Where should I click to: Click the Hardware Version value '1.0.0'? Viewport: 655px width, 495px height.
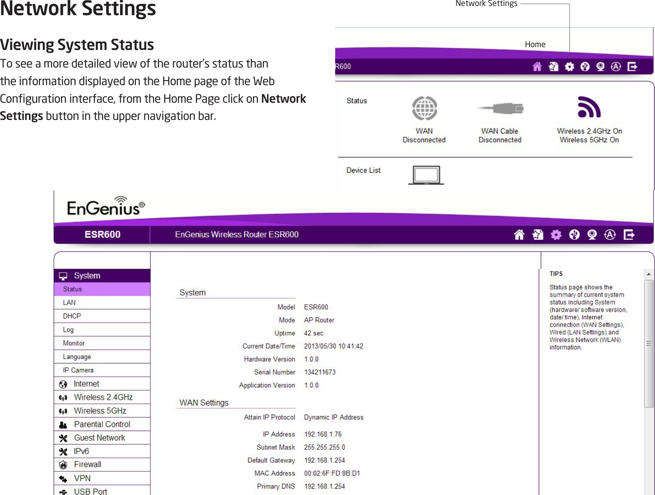(x=311, y=359)
